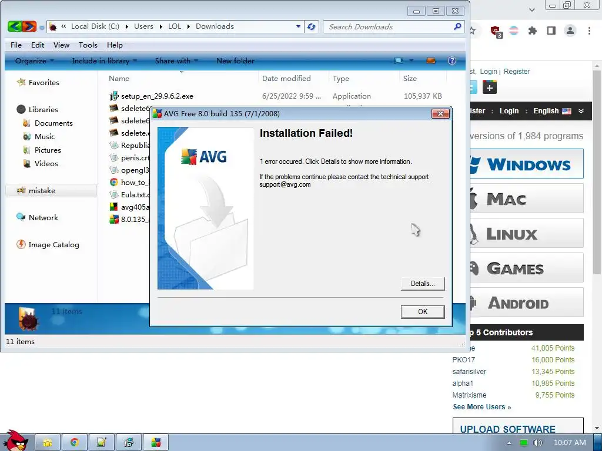Select the mistake computer item

51,191
